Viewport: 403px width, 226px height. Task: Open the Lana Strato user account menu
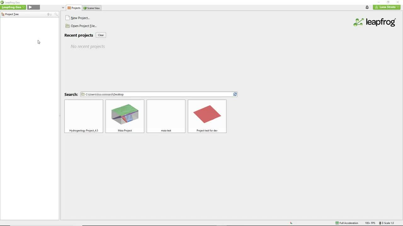click(387, 7)
